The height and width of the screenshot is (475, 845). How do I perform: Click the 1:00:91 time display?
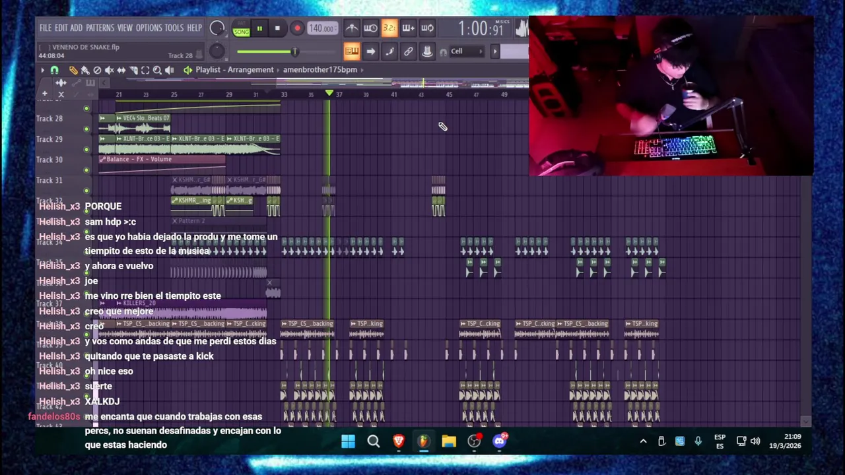pyautogui.click(x=481, y=29)
